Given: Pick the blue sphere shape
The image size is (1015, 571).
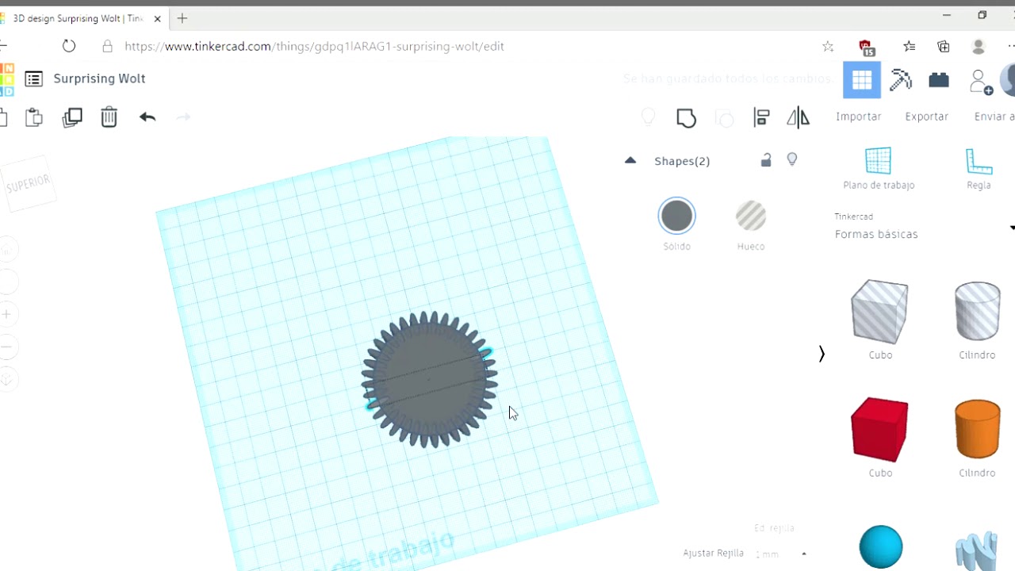Looking at the screenshot, I should point(881,547).
